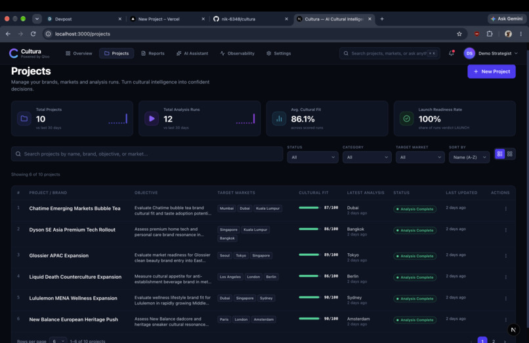Screen dimensions: 529x343
Task: Go to next page arrow in pagination
Action: click(505, 341)
